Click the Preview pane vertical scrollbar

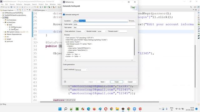click(x=134, y=47)
